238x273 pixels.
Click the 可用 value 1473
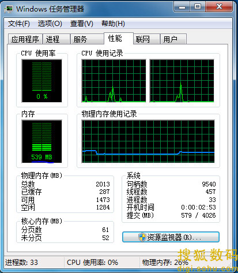pos(103,200)
